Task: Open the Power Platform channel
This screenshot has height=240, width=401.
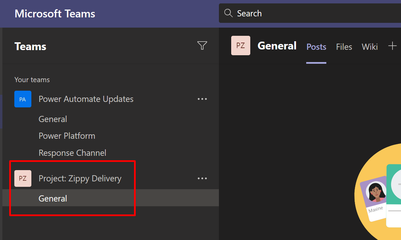Action: coord(67,136)
